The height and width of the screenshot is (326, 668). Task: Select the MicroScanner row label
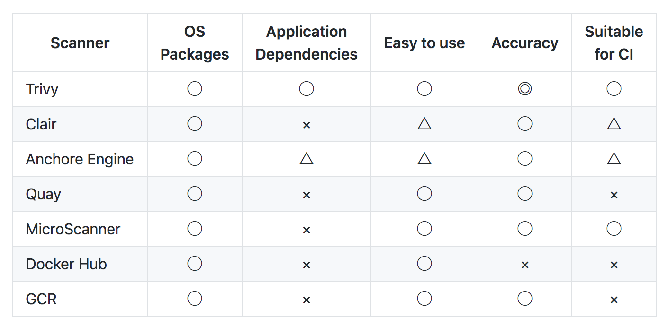[x=73, y=229]
